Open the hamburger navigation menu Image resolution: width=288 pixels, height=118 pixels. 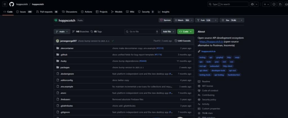[x=5, y=4]
